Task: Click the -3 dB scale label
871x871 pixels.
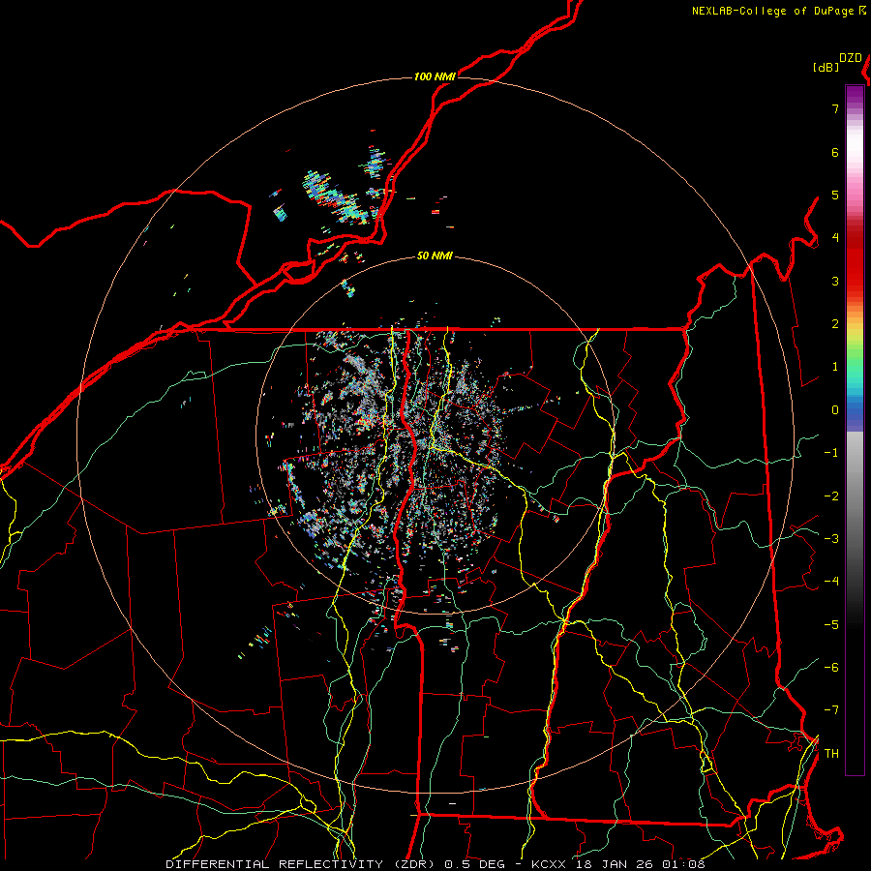Action: 831,538
